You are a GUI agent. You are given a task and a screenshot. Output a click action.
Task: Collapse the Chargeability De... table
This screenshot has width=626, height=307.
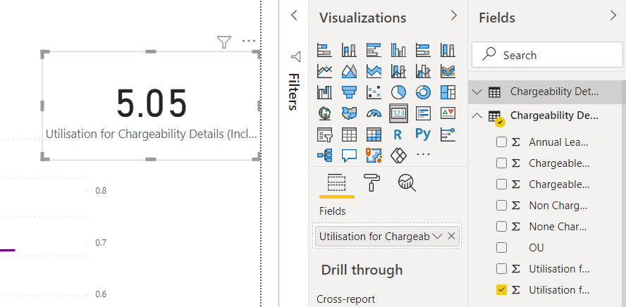[x=477, y=116]
